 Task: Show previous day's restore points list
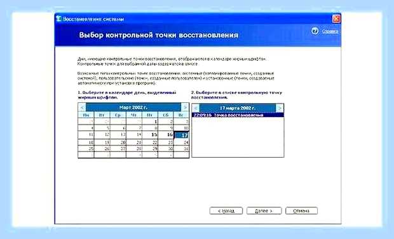(196, 108)
